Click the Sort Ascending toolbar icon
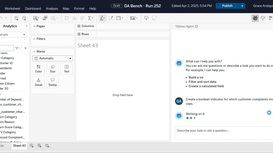This screenshot has width=273, height=153. click(x=75, y=18)
